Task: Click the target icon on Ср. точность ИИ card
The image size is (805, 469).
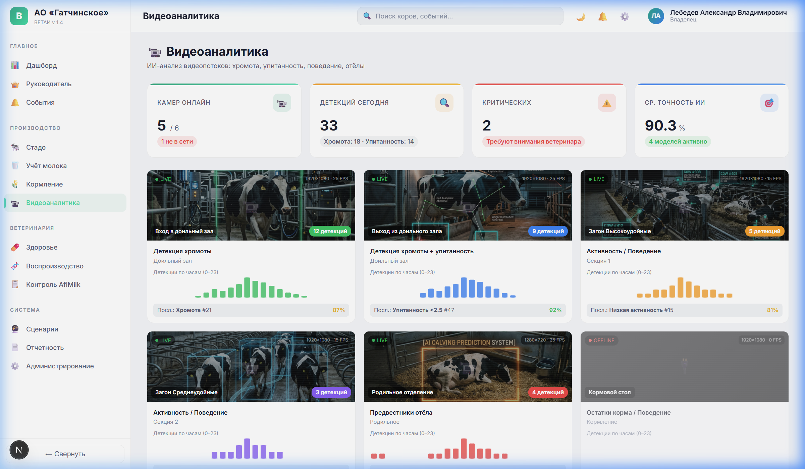Action: pyautogui.click(x=769, y=103)
